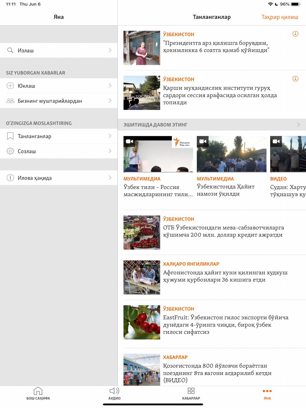The image size is (306, 408).
Task: Expand Эшитишда давом этинг section arrow
Action: pyautogui.click(x=299, y=124)
